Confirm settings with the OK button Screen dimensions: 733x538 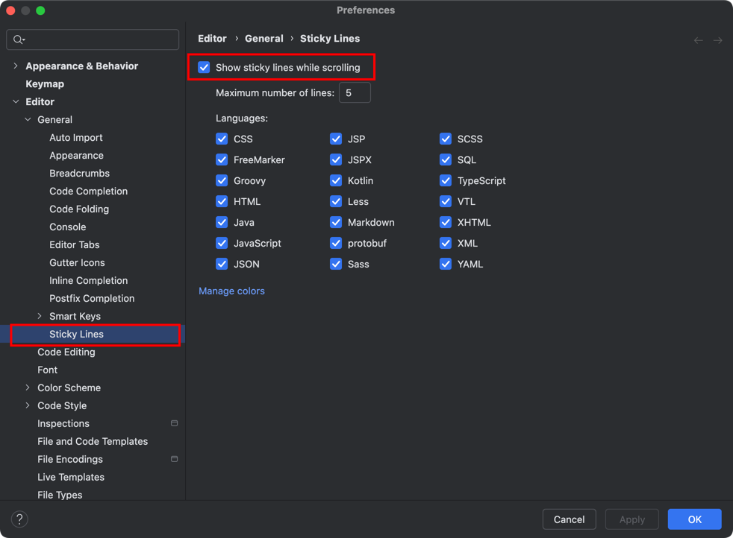point(694,519)
